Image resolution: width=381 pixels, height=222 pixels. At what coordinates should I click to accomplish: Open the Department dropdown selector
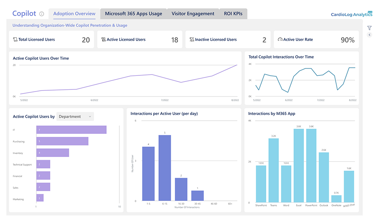(x=75, y=117)
